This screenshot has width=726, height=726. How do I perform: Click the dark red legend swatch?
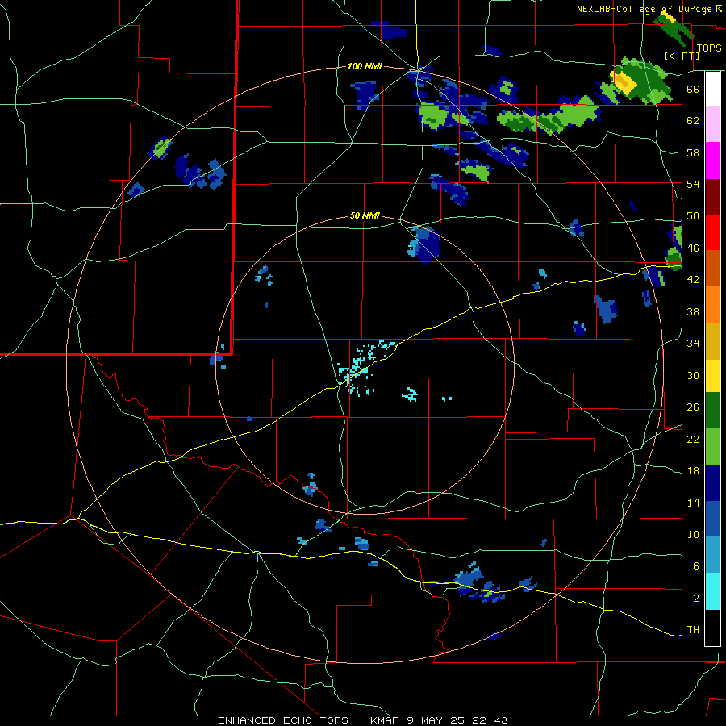[712, 197]
